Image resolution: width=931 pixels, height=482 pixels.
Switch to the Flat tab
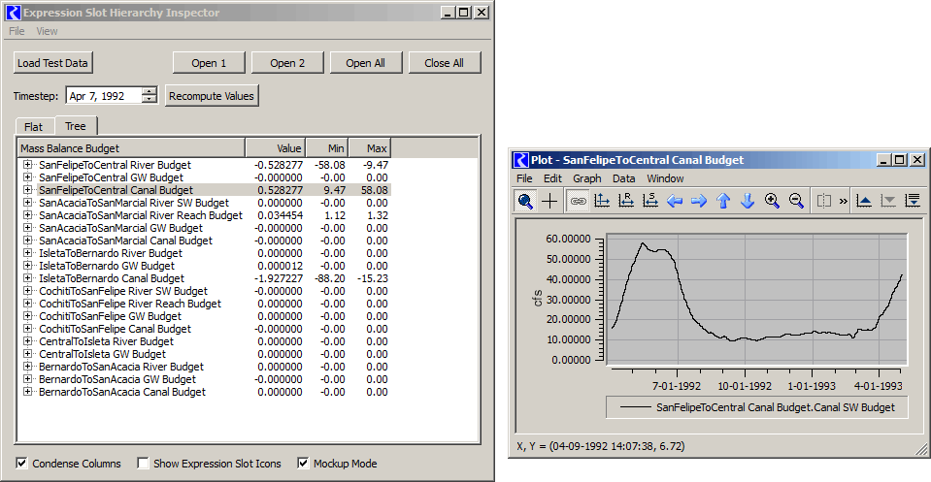tap(34, 127)
